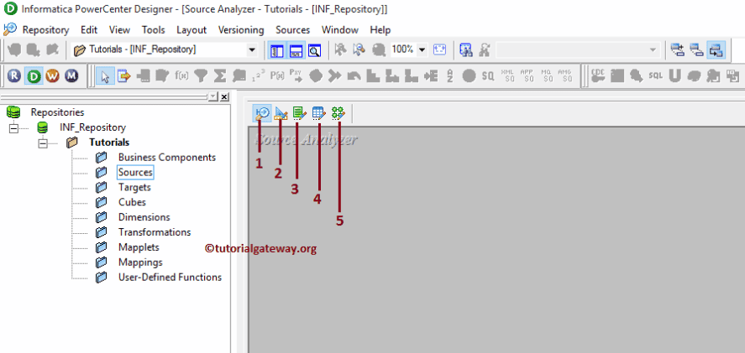Click the link arrow icon next to the pointer tool
The image size is (745, 353).
coord(124,75)
